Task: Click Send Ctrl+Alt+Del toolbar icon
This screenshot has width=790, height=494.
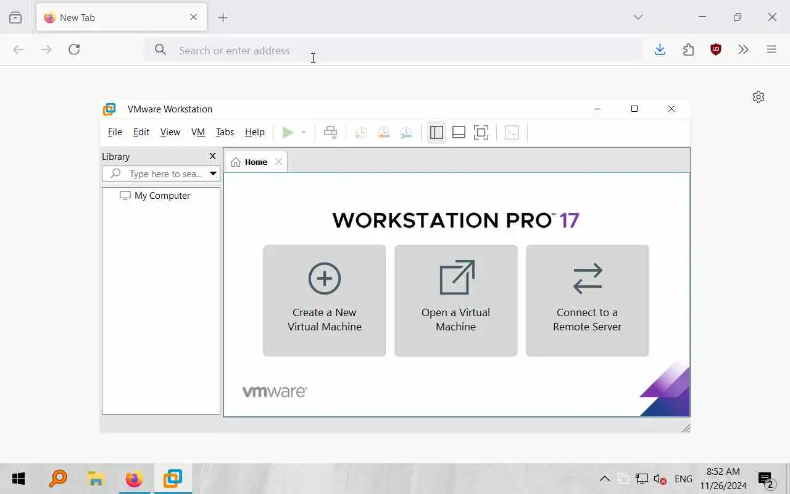Action: (331, 132)
